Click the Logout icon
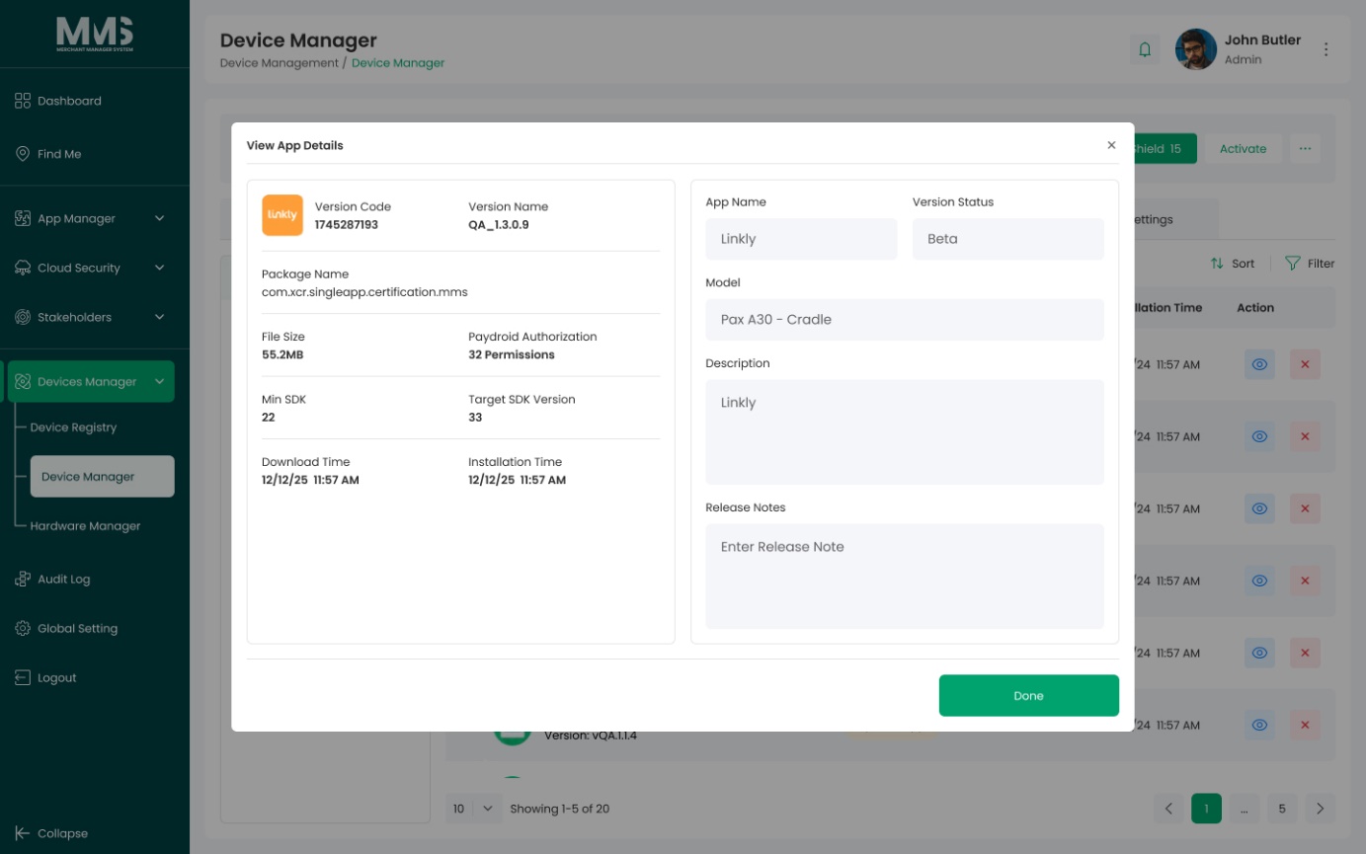Viewport: 1366px width, 854px height. (x=23, y=678)
